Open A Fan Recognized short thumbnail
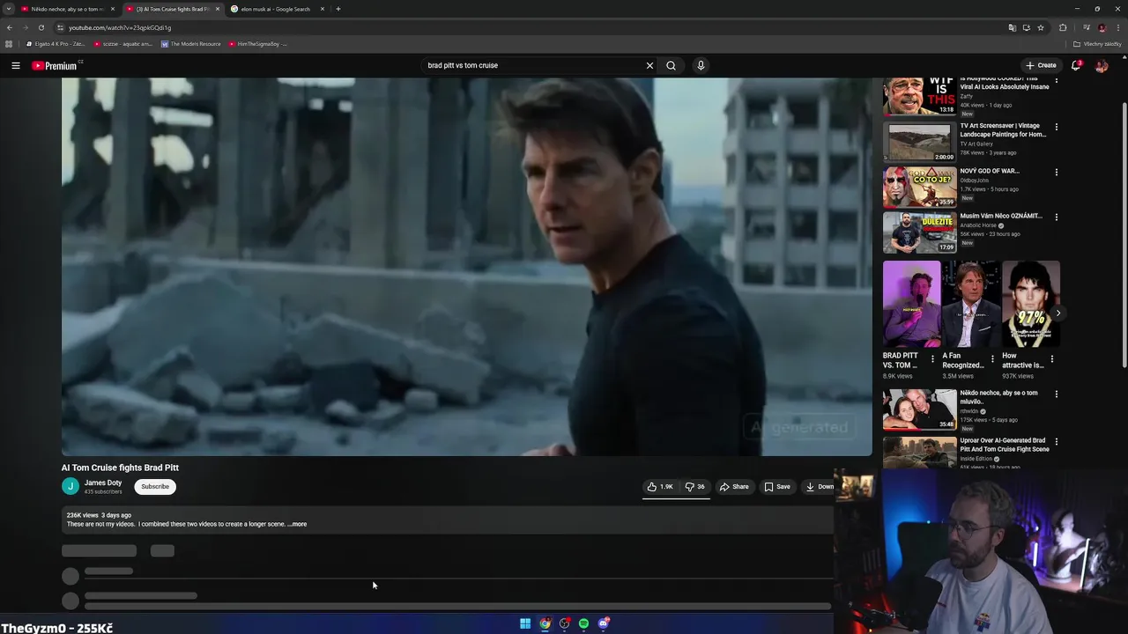The image size is (1128, 634). tap(971, 304)
